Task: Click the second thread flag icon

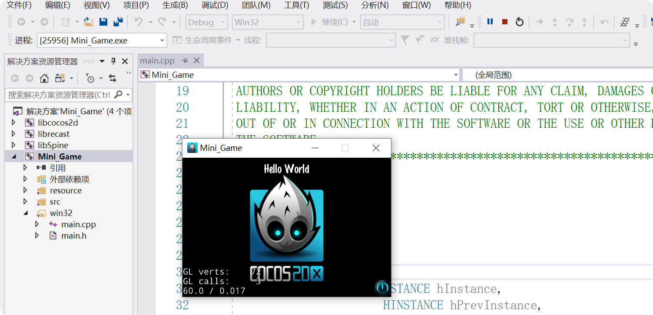Action: [420, 40]
